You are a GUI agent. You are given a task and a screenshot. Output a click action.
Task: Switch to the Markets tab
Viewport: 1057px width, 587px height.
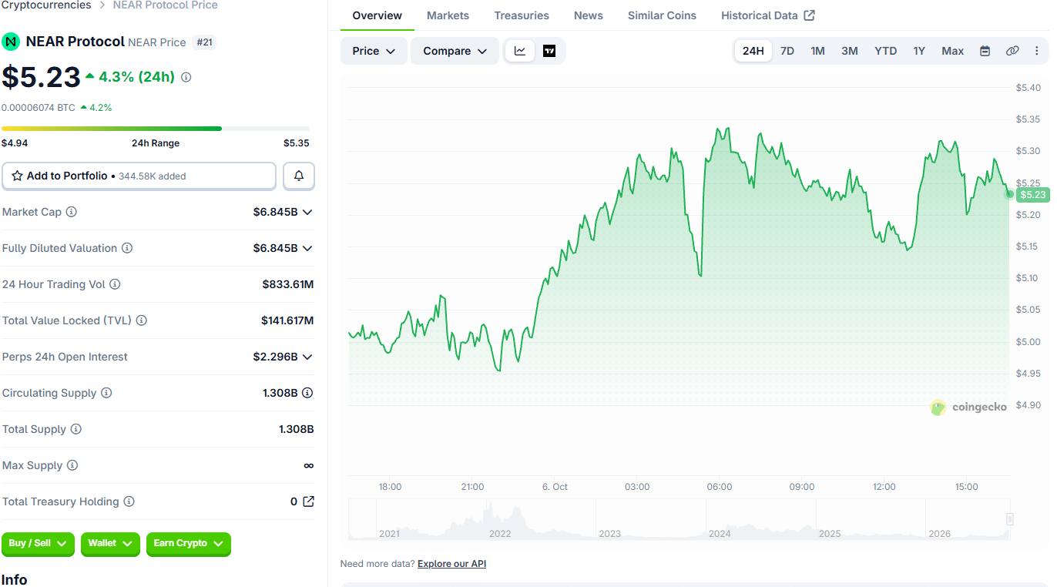[x=448, y=15]
